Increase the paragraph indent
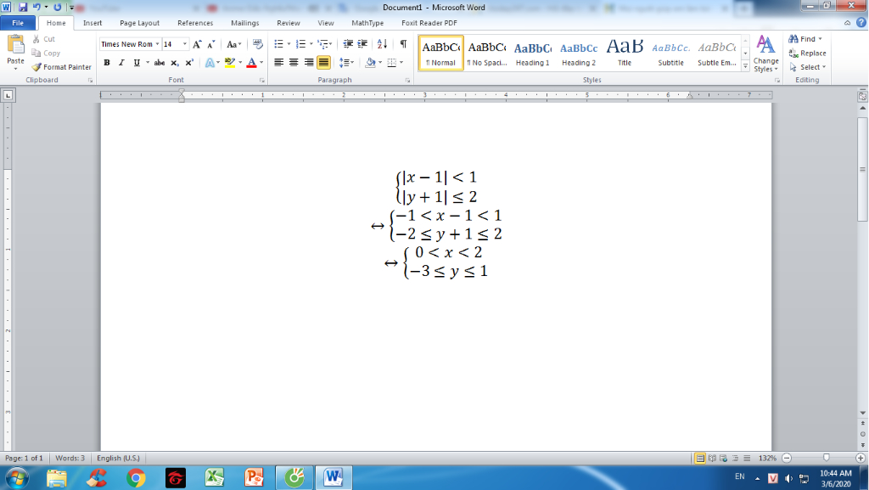The image size is (869, 490). [x=362, y=44]
